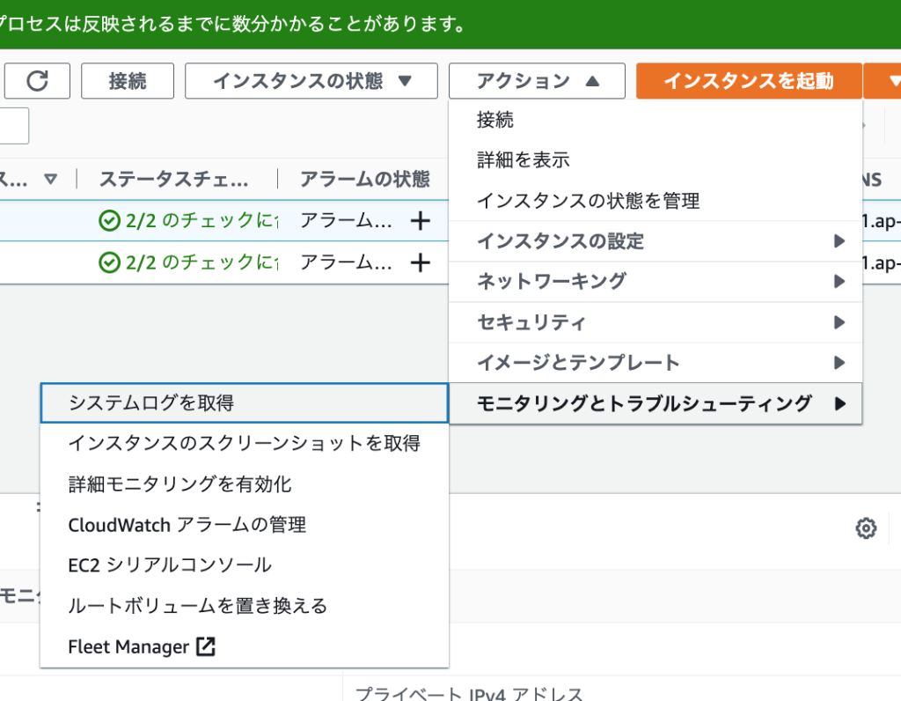
Task: Click the plus icon beside the second instance's alarm
Action: [x=421, y=262]
